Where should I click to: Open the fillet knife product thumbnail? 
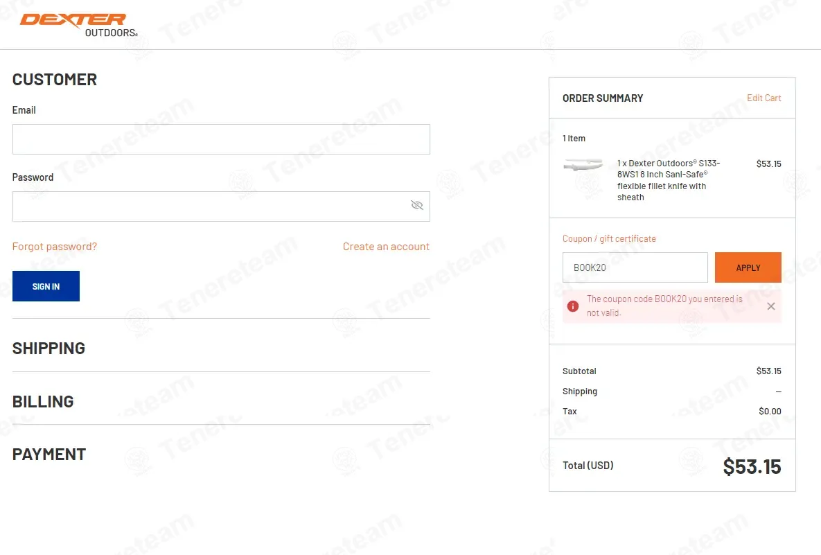coord(583,165)
